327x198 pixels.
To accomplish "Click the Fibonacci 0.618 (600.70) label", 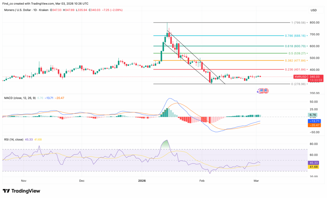I will point(295,46).
